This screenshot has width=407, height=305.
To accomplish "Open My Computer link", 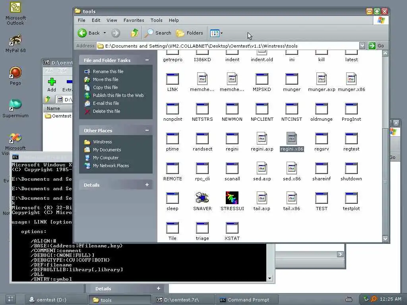I will [x=106, y=158].
